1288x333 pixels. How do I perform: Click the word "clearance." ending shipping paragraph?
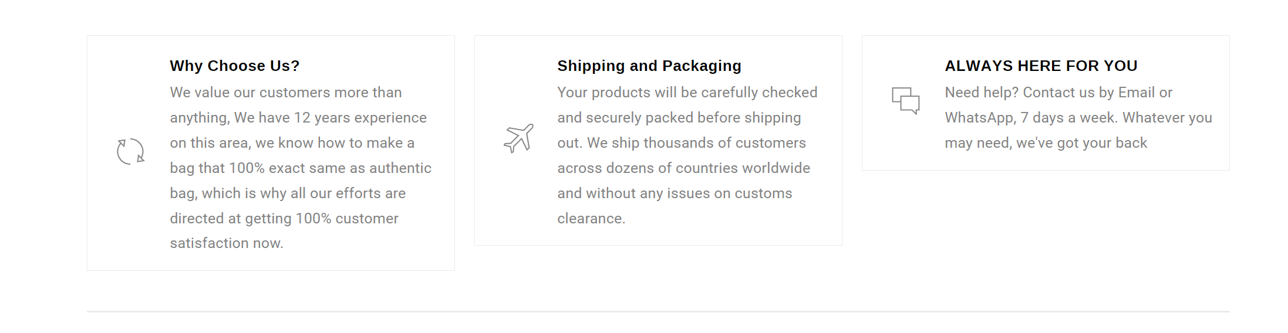pyautogui.click(x=591, y=219)
